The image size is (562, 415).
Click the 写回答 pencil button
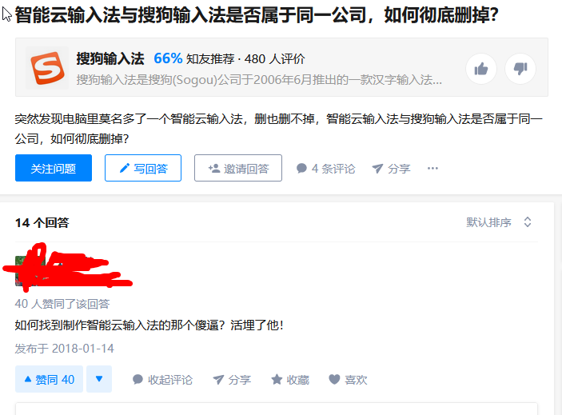(143, 168)
